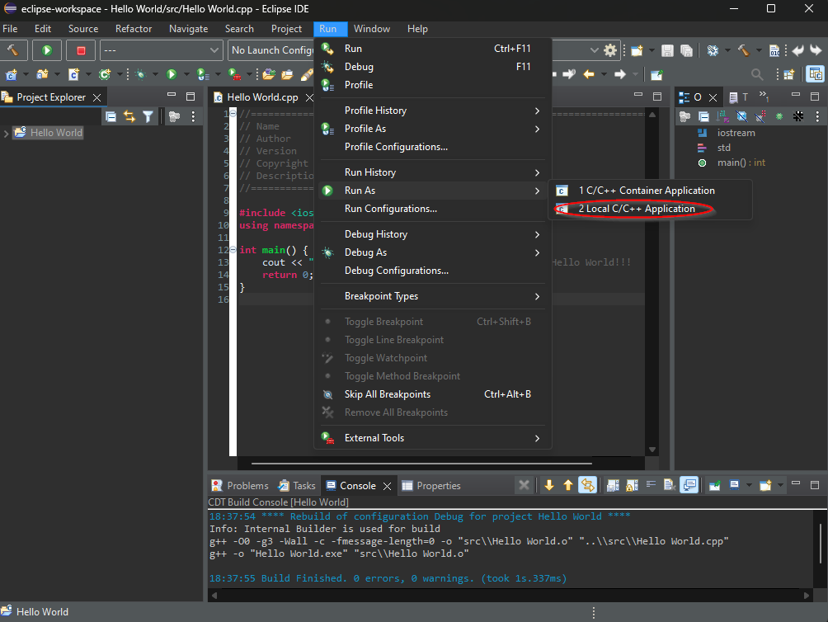Click the launch bar Build hammer button
Viewport: 828px width, 622px height.
12,50
